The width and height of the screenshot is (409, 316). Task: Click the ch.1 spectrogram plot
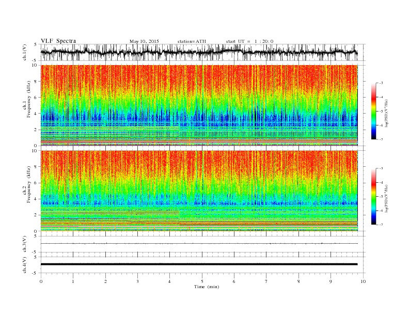click(199, 105)
